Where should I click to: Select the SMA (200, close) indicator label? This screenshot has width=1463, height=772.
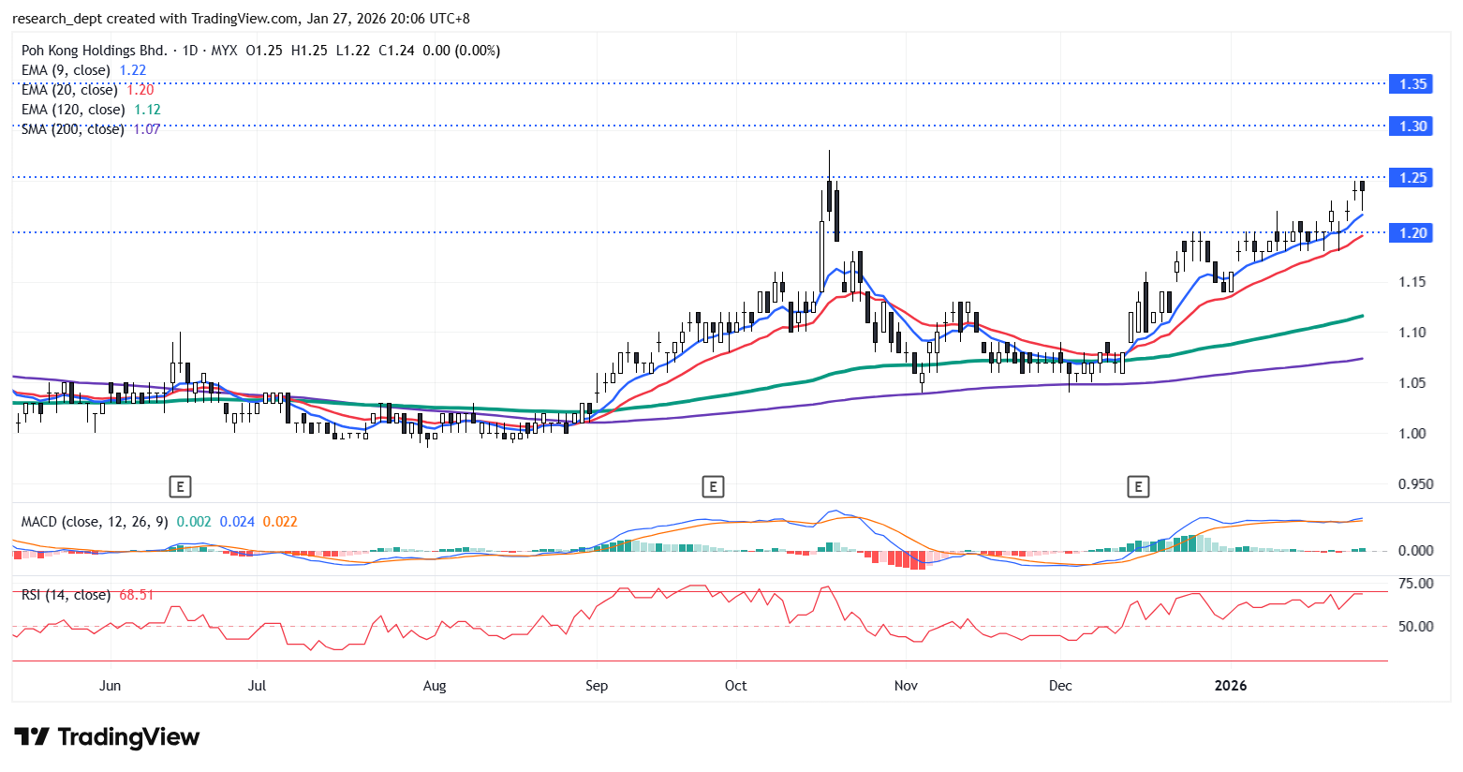point(73,129)
